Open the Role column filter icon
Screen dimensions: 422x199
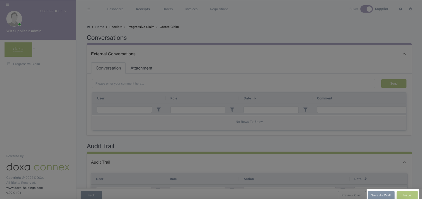point(232,110)
